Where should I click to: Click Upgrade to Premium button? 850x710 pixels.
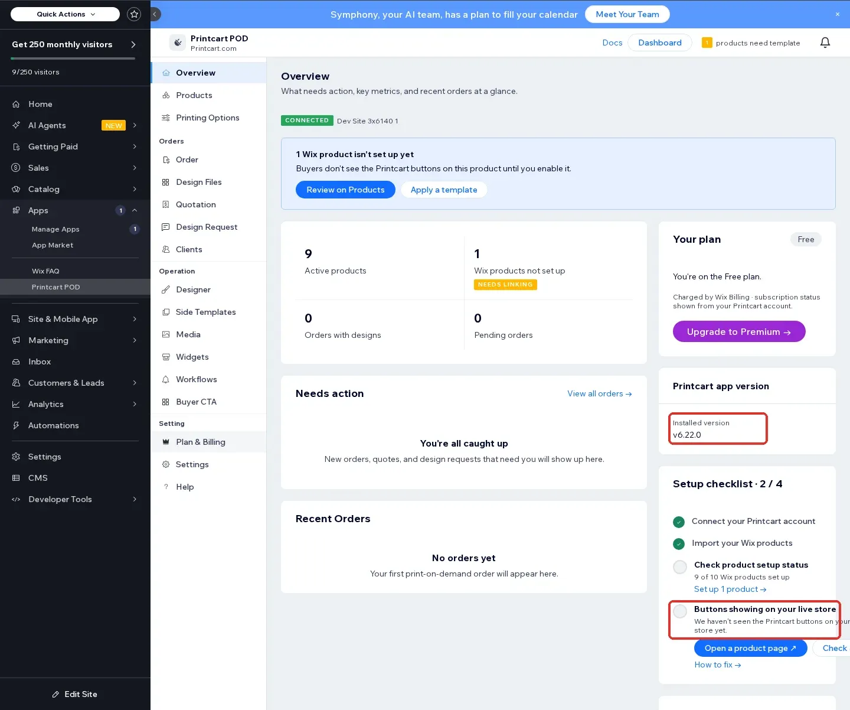[739, 331]
